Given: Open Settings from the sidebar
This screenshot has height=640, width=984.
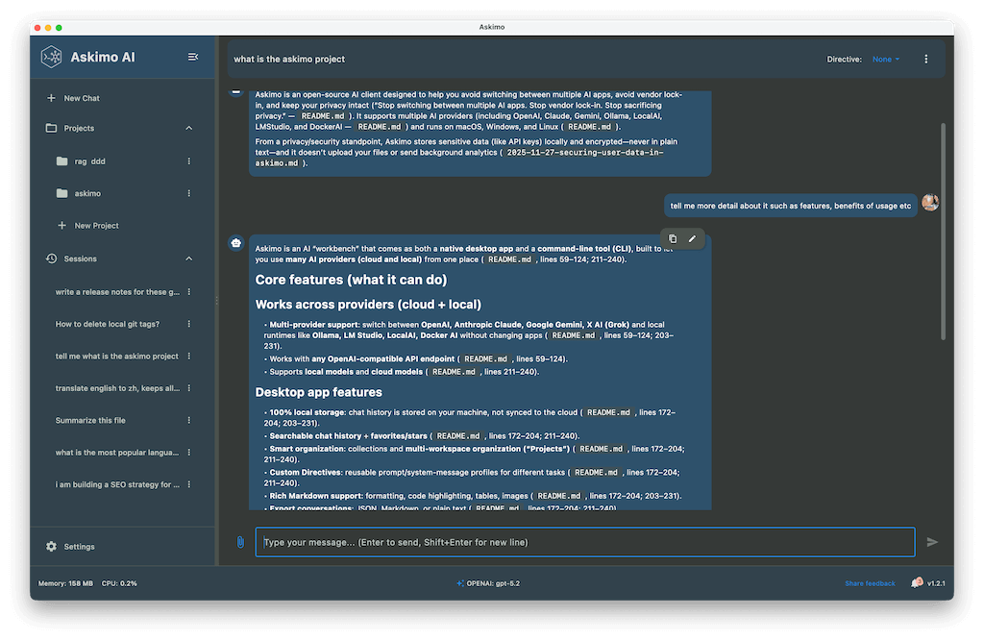Looking at the screenshot, I should point(79,547).
